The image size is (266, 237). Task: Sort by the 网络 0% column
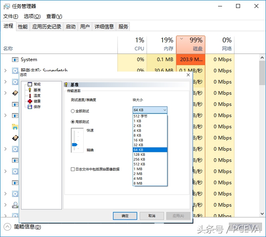point(220,45)
